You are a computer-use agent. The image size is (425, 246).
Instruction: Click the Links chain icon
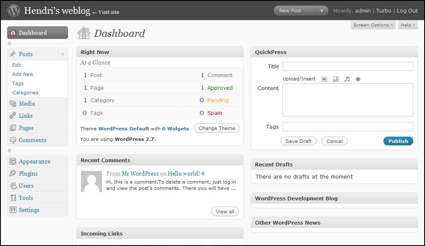coord(13,116)
